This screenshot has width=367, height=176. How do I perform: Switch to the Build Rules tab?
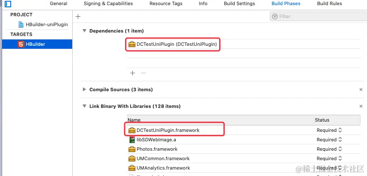pyautogui.click(x=329, y=3)
